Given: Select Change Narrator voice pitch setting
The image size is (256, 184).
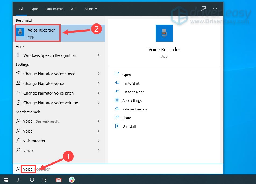Looking at the screenshot, I should pos(48,93).
